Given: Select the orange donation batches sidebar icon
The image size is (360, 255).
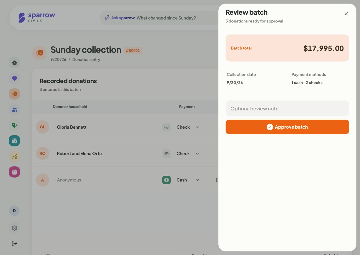Looking at the screenshot, I should pyautogui.click(x=14, y=94).
